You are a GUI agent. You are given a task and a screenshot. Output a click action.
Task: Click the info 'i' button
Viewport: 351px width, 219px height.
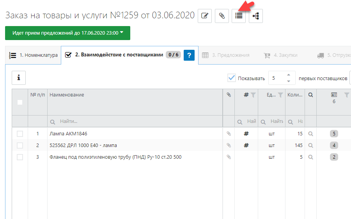(19, 78)
